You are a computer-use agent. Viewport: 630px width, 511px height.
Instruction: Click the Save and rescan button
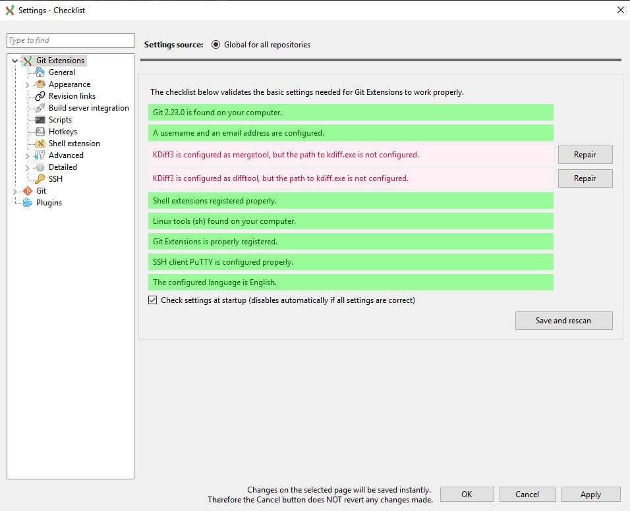tap(563, 321)
